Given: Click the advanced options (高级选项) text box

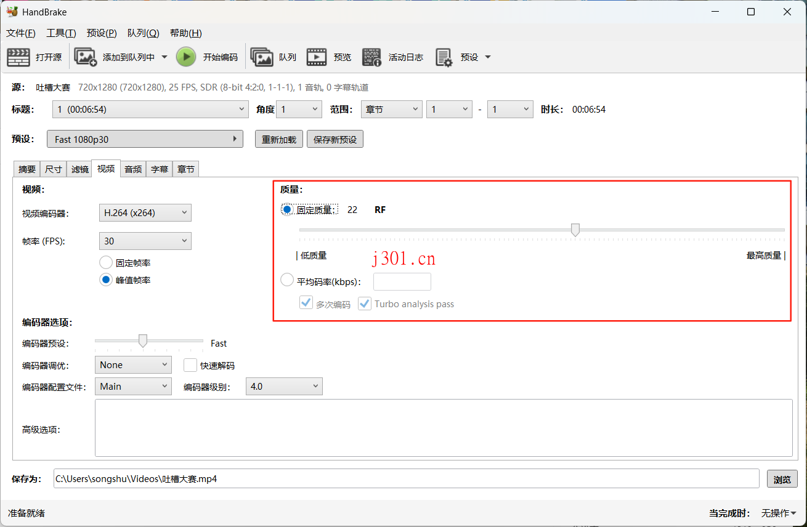Looking at the screenshot, I should 444,428.
